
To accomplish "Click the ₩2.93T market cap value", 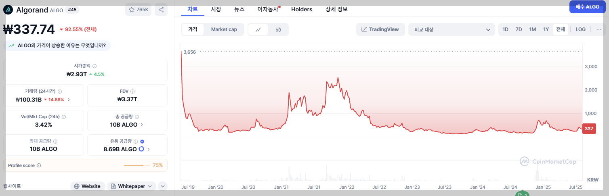I will [77, 74].
